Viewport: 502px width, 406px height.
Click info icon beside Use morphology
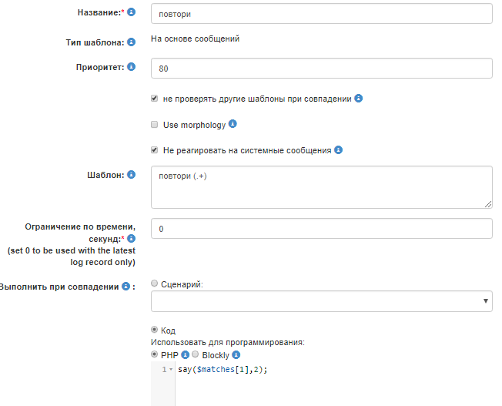(233, 124)
